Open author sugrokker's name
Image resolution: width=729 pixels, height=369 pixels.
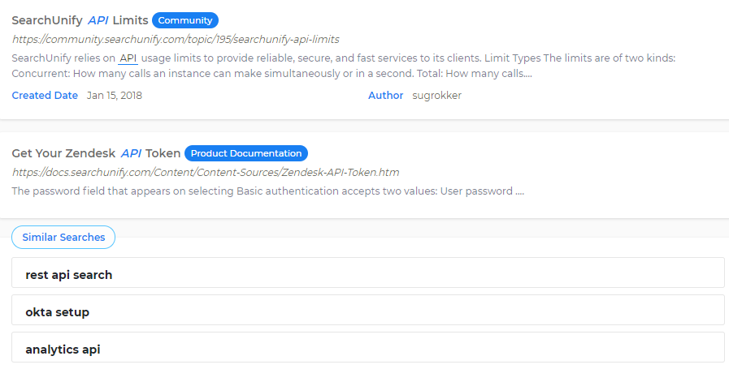pos(437,96)
